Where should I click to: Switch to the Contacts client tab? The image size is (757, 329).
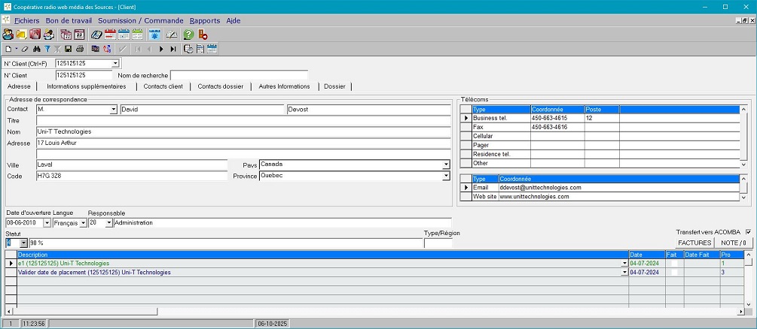tap(163, 86)
